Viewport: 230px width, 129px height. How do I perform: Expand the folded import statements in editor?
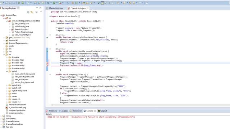pos(50,16)
